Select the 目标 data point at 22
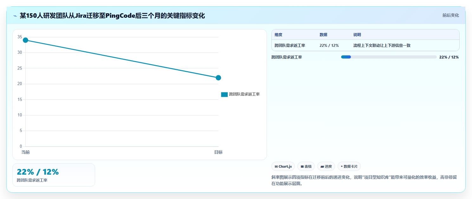The height and width of the screenshot is (199, 472). [218, 78]
